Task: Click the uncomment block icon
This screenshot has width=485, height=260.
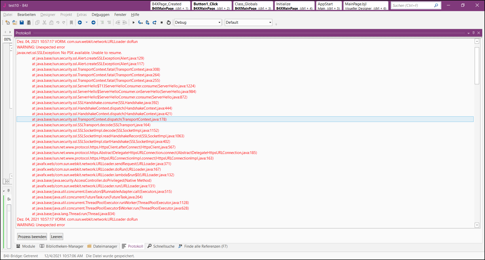Action: tap(109, 22)
